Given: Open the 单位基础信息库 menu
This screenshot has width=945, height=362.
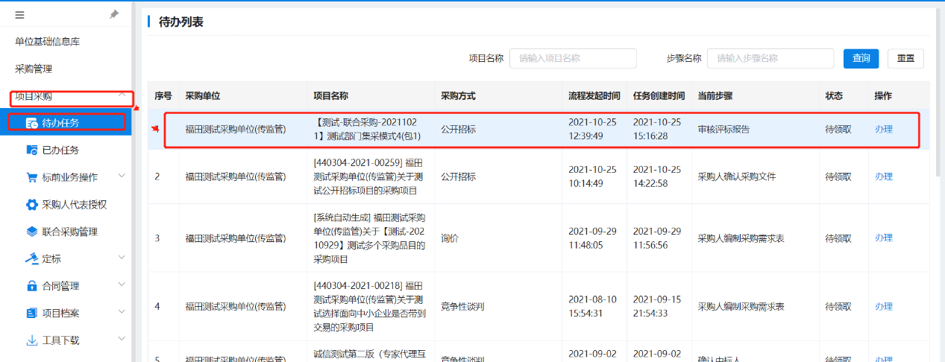Looking at the screenshot, I should [x=48, y=42].
